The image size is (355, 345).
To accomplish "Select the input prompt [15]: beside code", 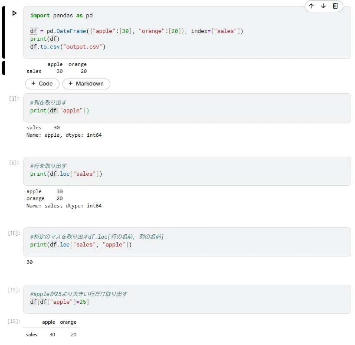I will (x=14, y=290).
